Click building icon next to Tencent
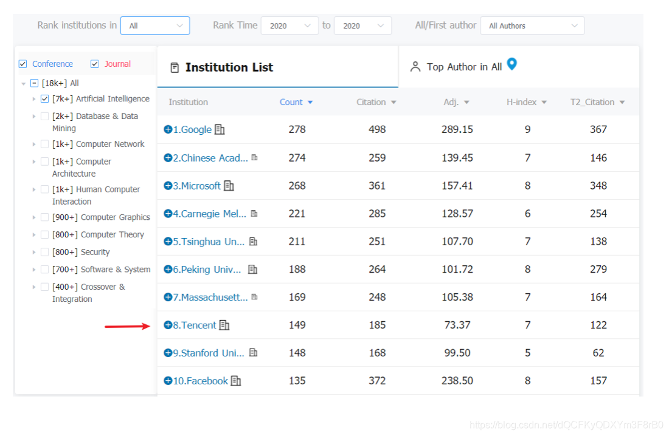This screenshot has height=436, width=669. 224,325
